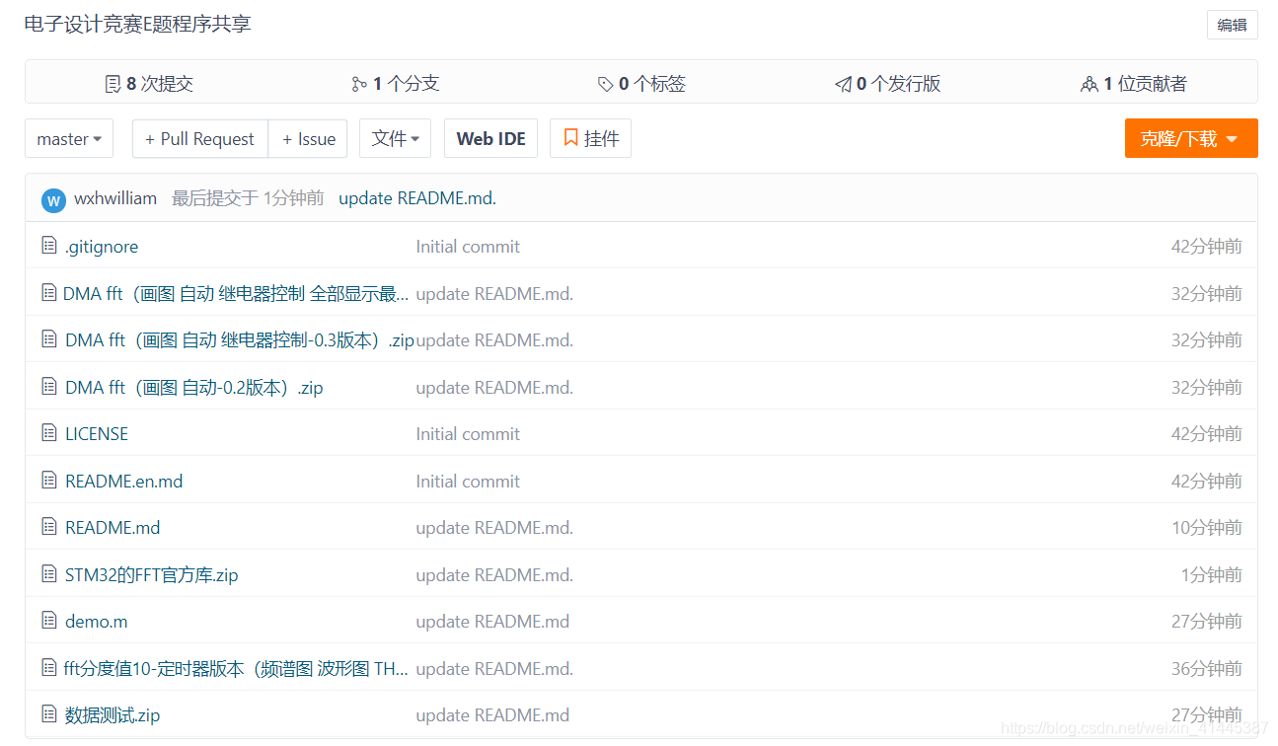This screenshot has height=746, width=1278.
Task: Click commit message of demo.m row
Action: click(492, 622)
